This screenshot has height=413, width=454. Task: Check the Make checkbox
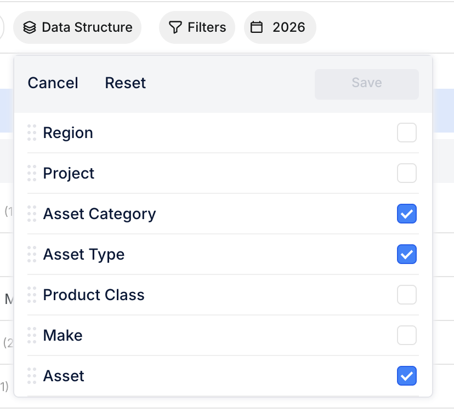click(x=406, y=335)
